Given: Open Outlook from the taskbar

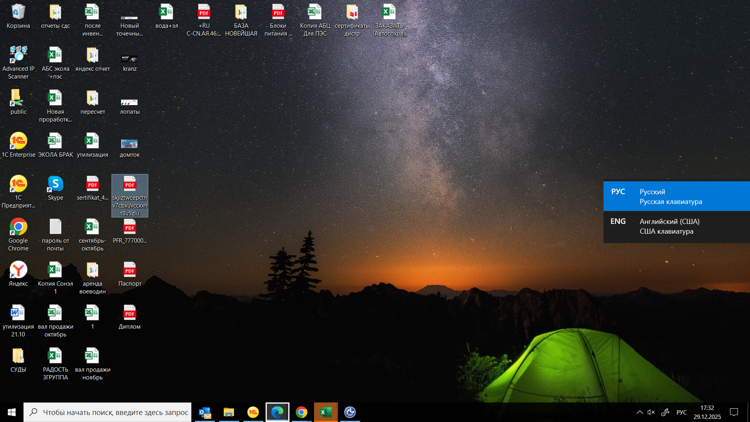Looking at the screenshot, I should [205, 412].
